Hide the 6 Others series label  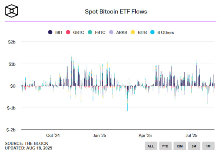(x=166, y=33)
